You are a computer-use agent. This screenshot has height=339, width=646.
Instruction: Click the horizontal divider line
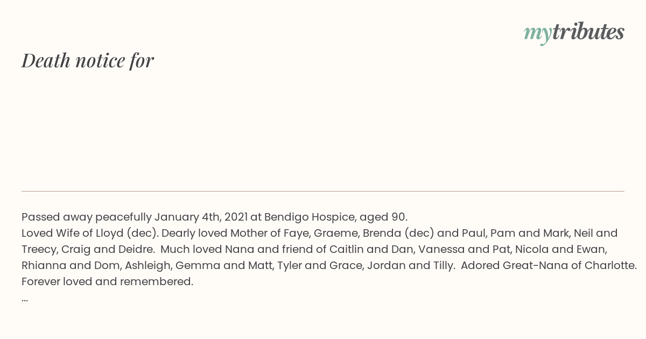(x=323, y=191)
